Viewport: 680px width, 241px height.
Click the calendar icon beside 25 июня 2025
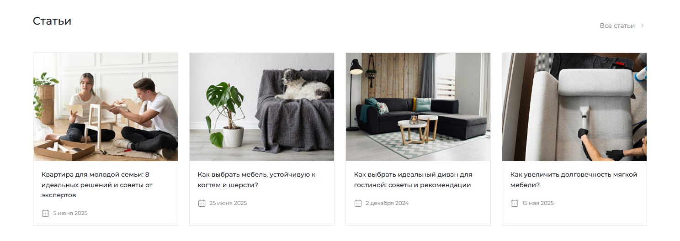[x=202, y=203]
